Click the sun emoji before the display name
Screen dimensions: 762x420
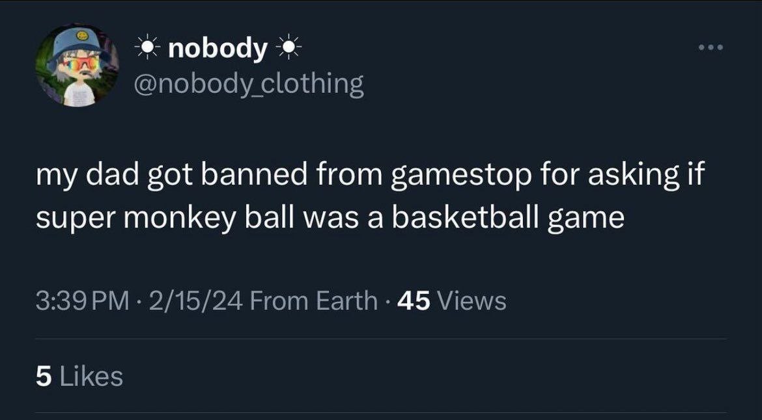[x=148, y=49]
